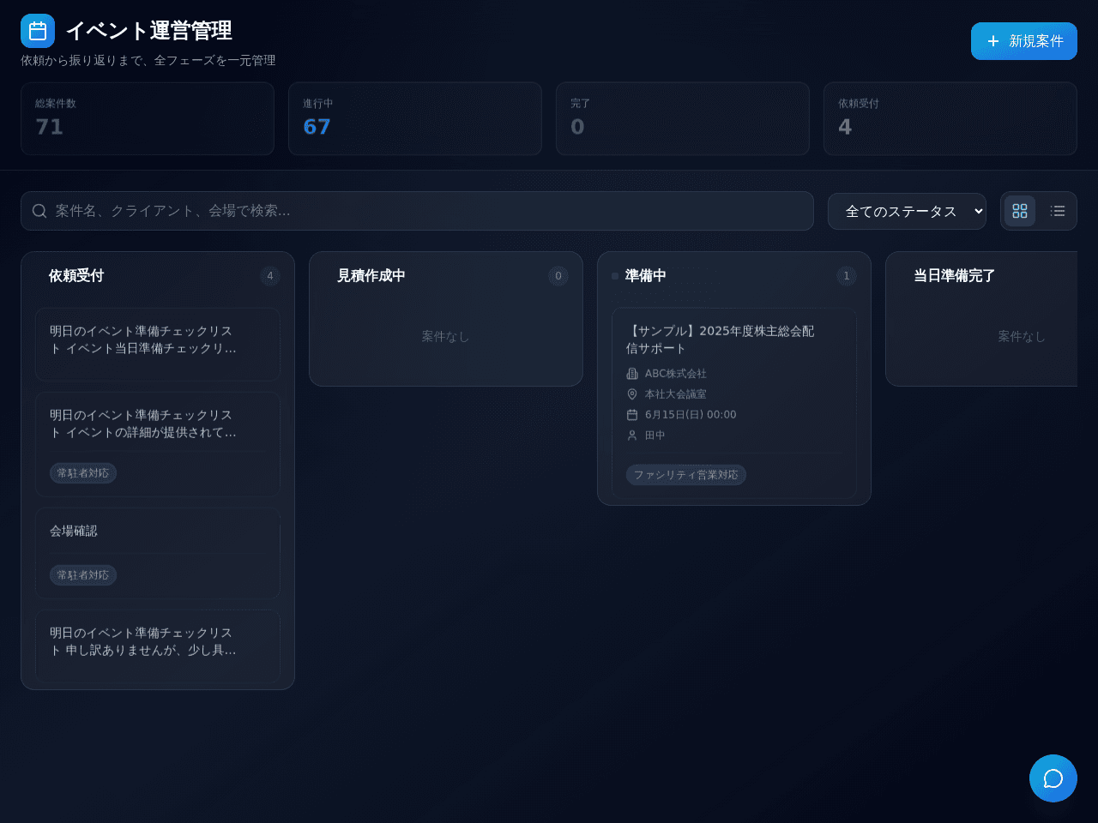Viewport: 1098px width, 823px height.
Task: Click the 田中 assignee name
Action: click(655, 436)
